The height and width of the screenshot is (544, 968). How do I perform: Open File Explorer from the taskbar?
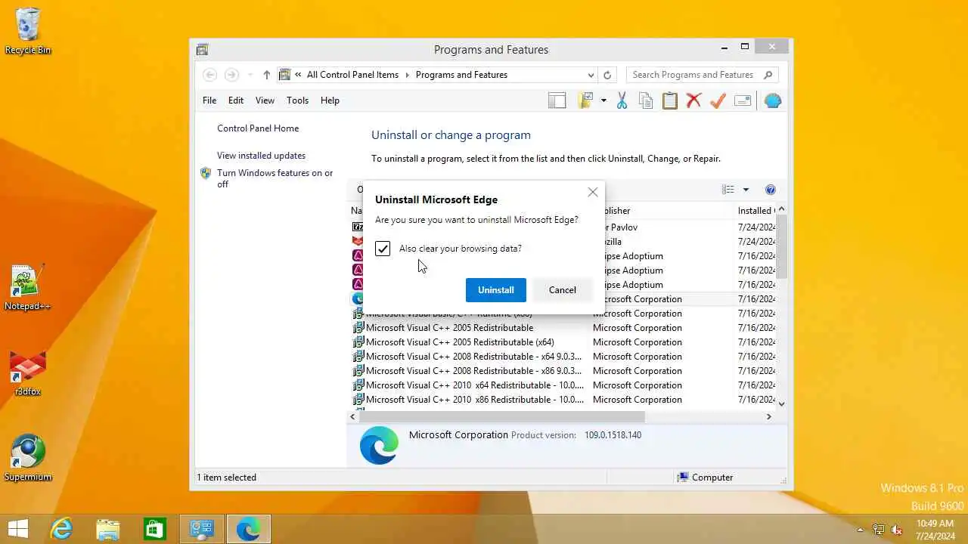(x=107, y=529)
